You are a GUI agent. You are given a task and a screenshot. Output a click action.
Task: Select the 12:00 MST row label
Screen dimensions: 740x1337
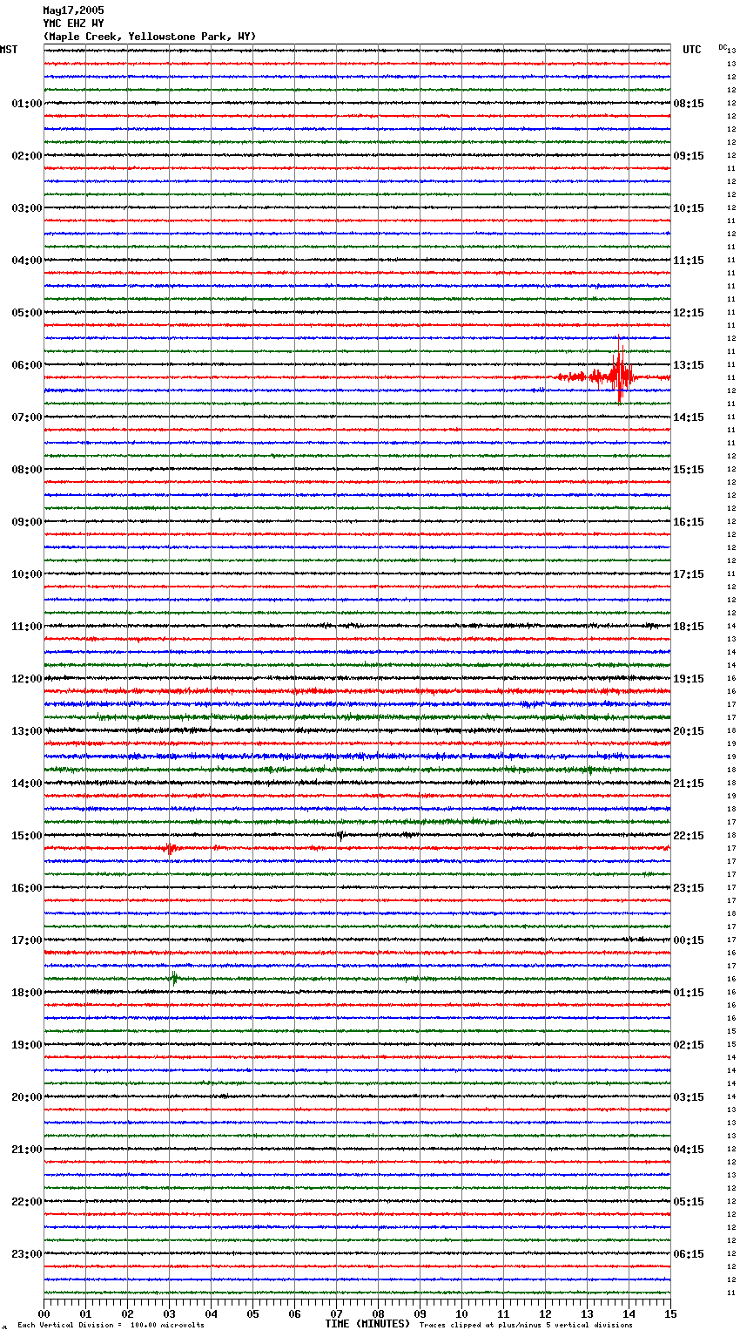27,679
